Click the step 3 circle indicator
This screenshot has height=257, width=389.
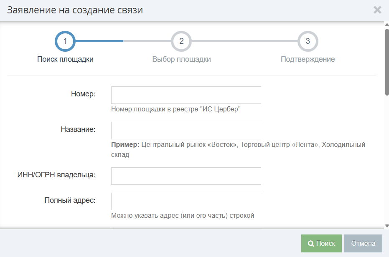(308, 41)
